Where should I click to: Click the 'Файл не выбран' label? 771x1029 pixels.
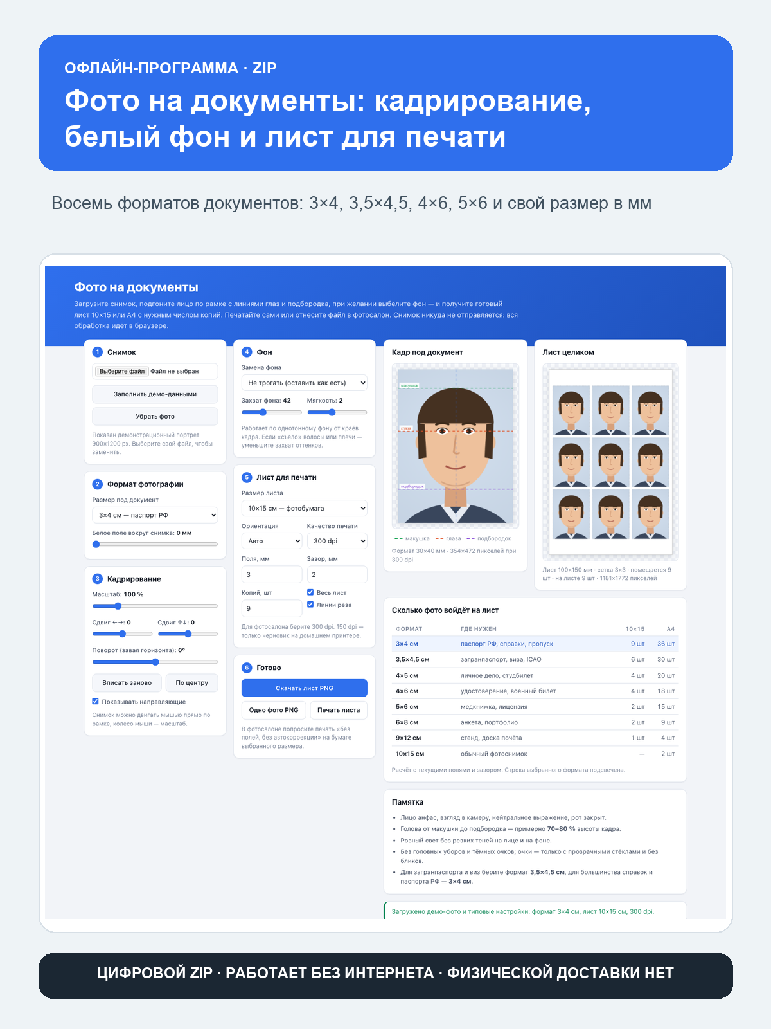click(175, 371)
